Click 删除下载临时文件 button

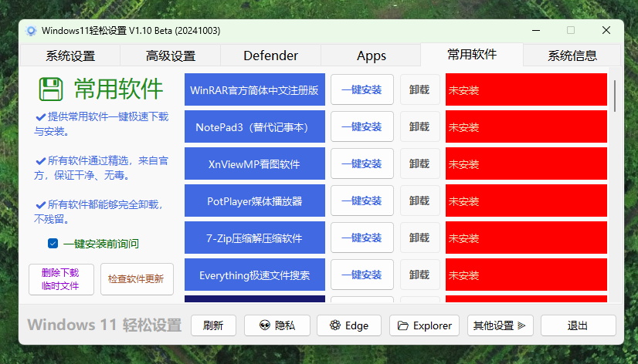coord(61,279)
